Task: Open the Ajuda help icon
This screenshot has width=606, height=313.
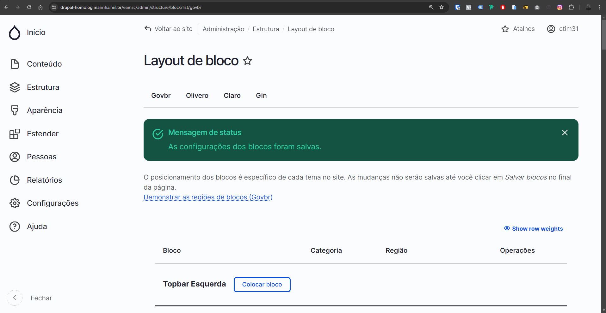Action: pyautogui.click(x=15, y=226)
